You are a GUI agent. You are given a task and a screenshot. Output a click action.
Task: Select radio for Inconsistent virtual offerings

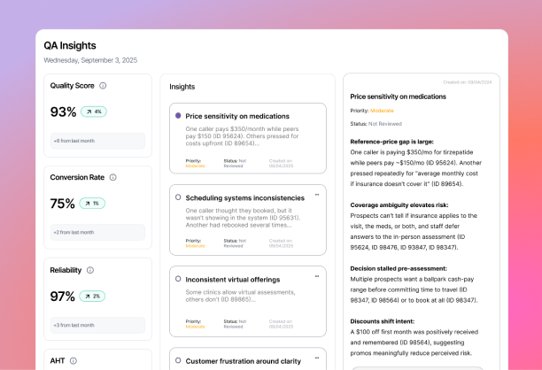point(178,279)
